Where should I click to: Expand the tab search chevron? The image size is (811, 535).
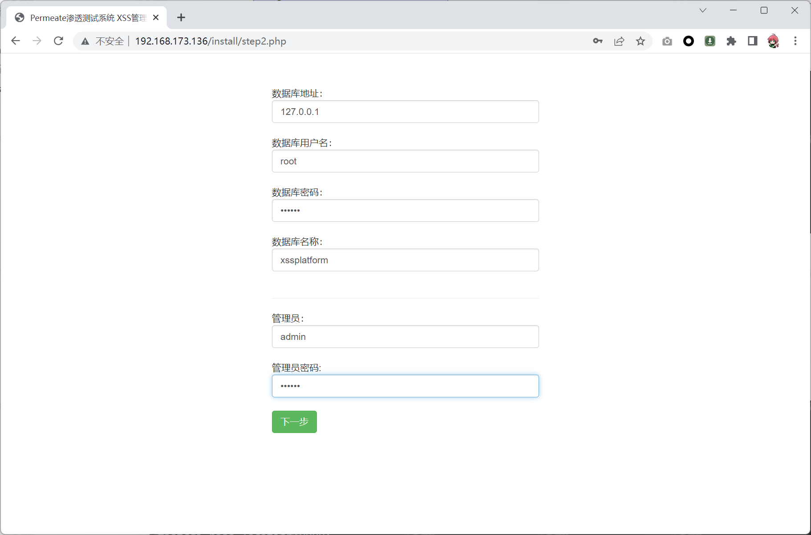coord(703,10)
